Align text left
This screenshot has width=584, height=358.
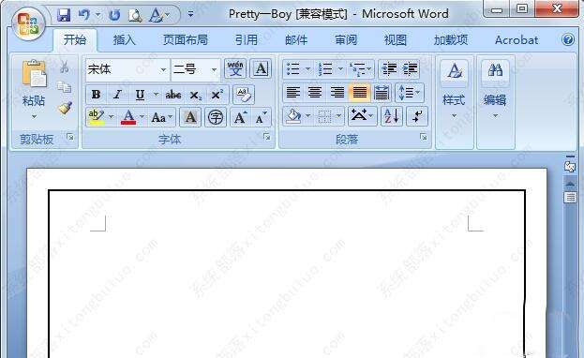[293, 93]
